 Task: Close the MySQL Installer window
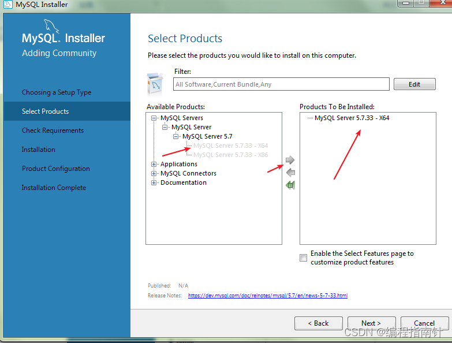coord(441,2)
